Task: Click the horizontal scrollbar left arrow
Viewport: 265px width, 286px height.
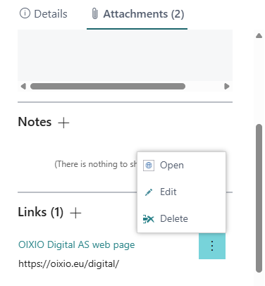Action: pyautogui.click(x=23, y=87)
